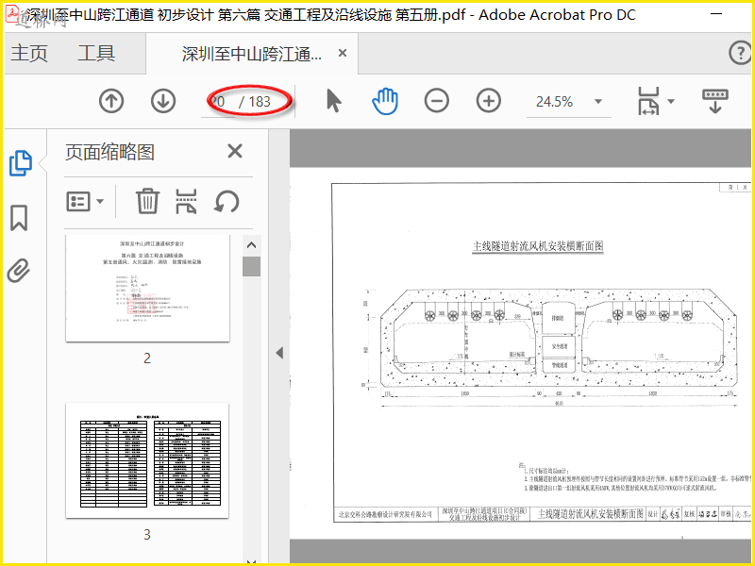Click the scrolling mode toolbar icon
This screenshot has height=566, width=755.
pos(715,101)
